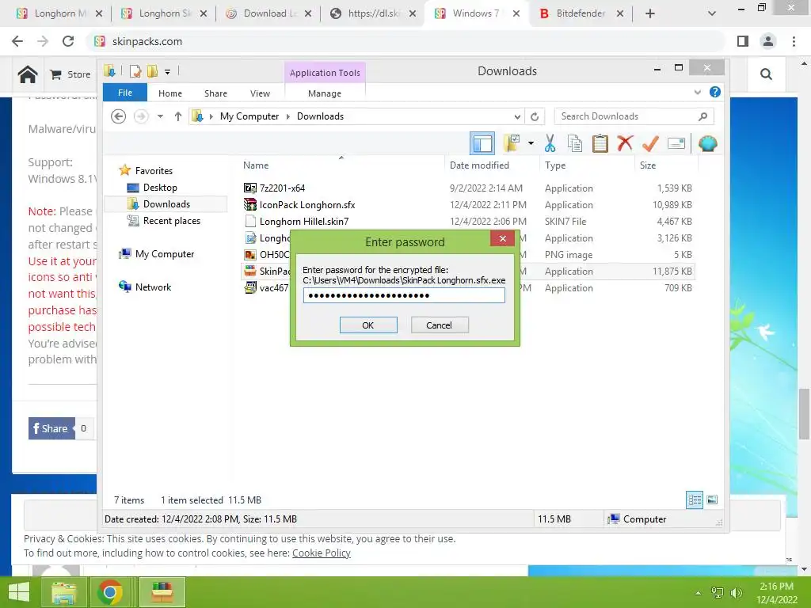811x608 pixels.
Task: Open the View ribbon tab
Action: pyautogui.click(x=260, y=93)
